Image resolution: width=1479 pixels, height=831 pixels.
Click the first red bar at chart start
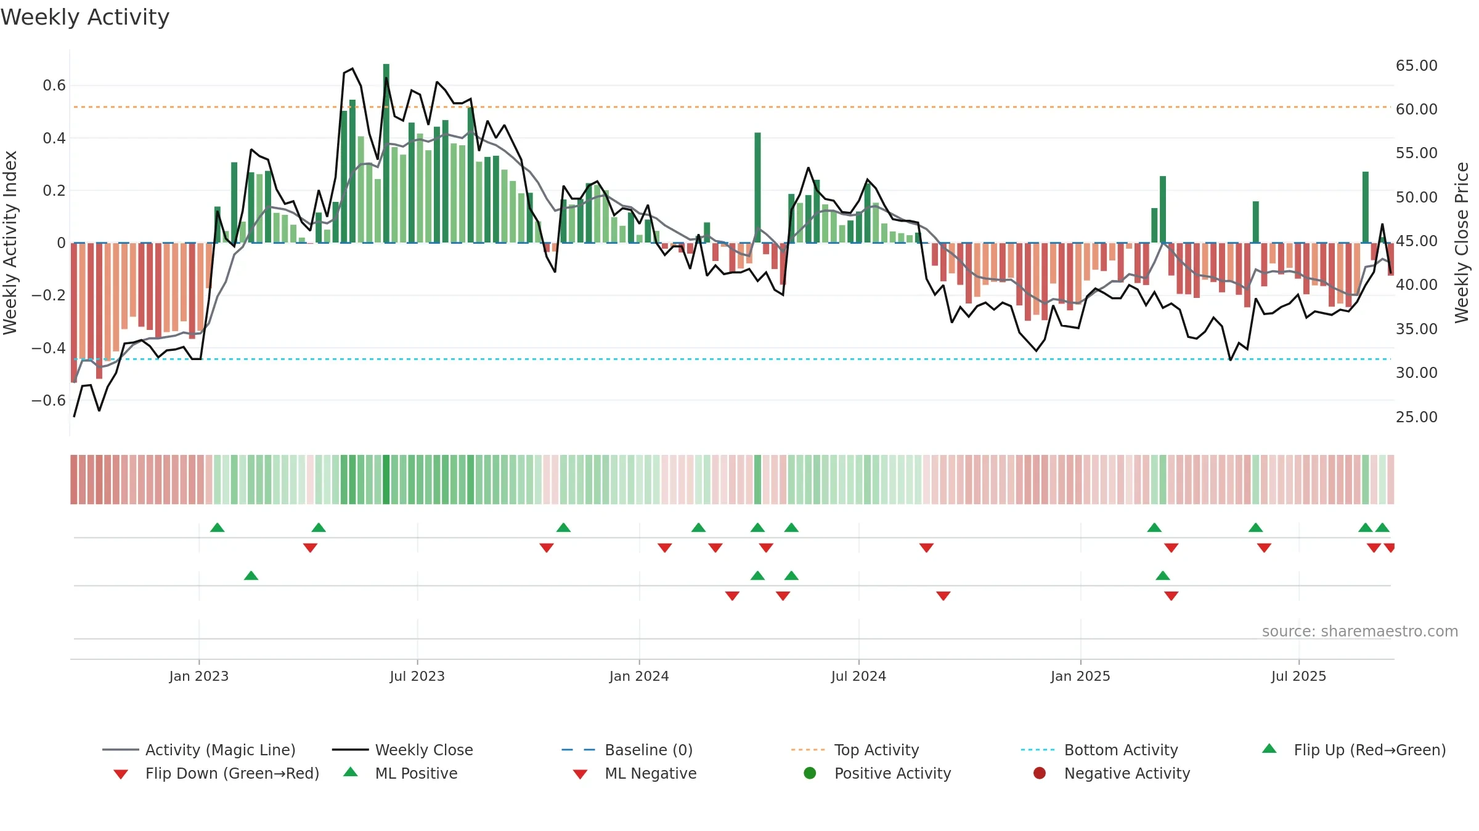(x=74, y=313)
